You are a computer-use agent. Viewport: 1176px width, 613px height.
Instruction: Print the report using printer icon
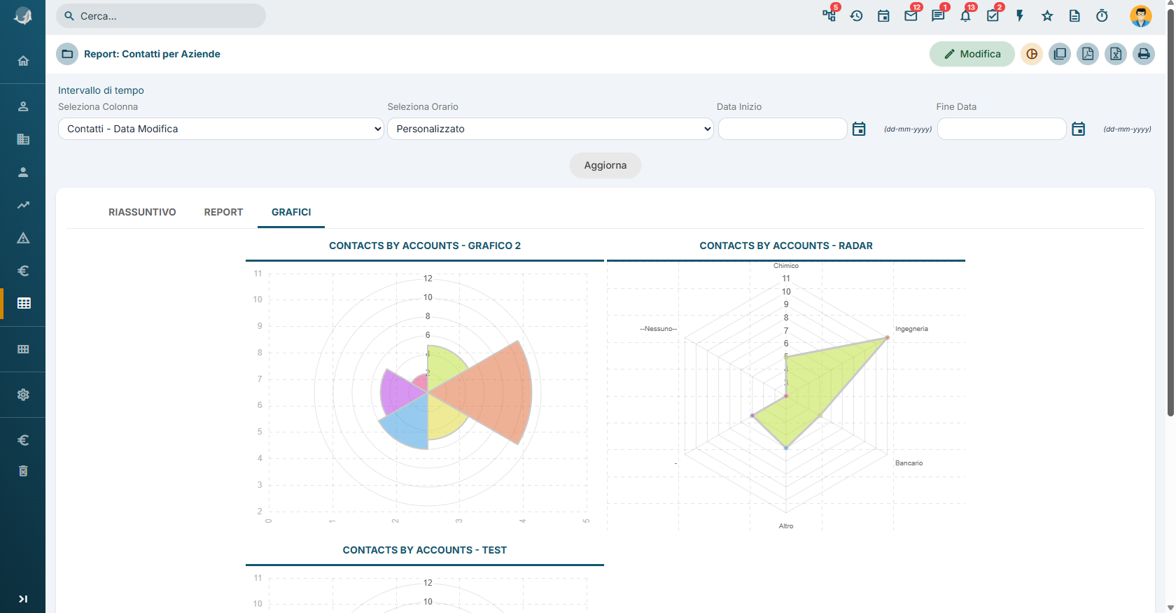coord(1144,54)
